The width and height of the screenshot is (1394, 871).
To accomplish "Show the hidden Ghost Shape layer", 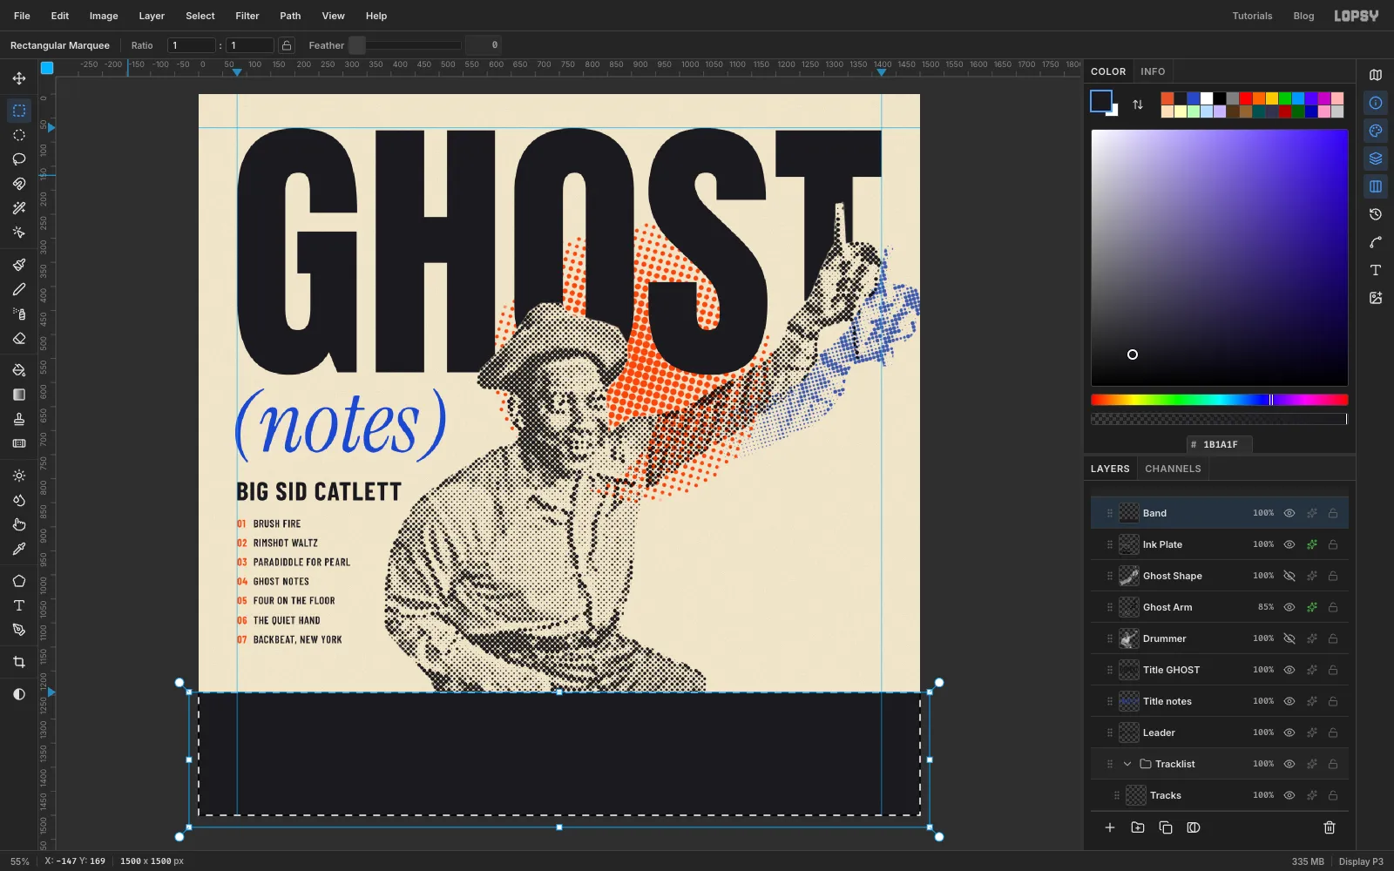I will click(1289, 576).
